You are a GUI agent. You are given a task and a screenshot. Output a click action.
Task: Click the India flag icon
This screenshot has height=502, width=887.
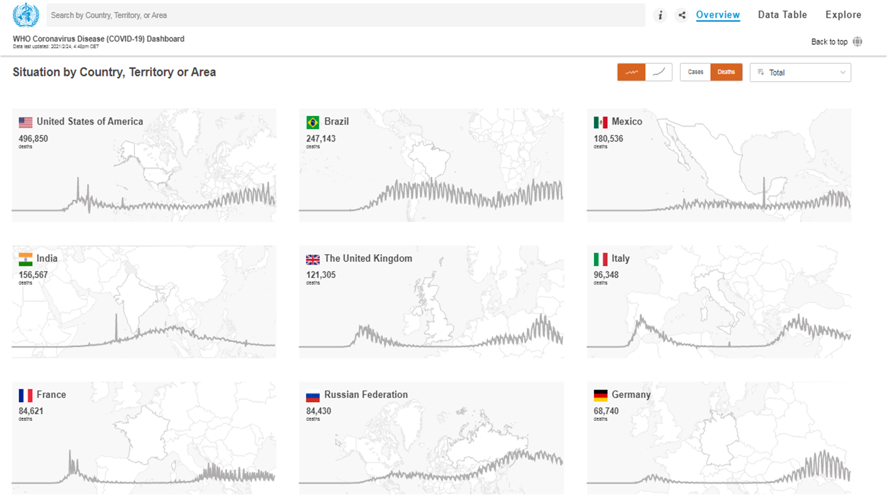click(x=26, y=259)
